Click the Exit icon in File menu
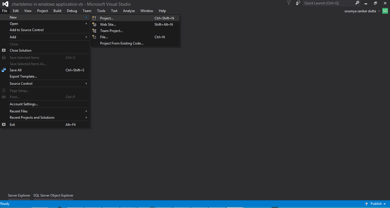The height and width of the screenshot is (208, 390). tap(3, 124)
